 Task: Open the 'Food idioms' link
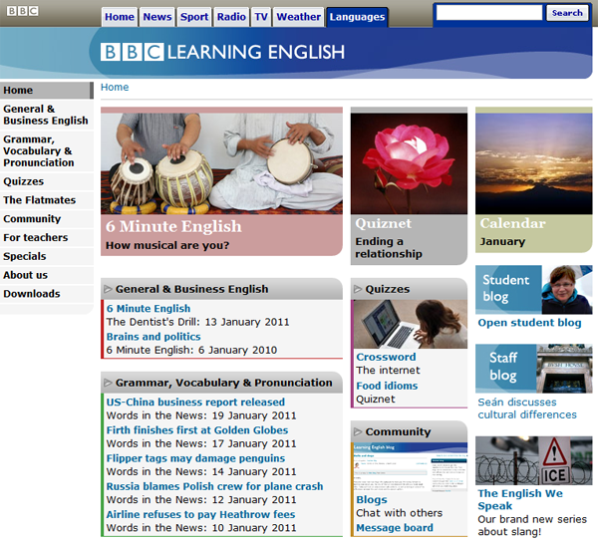[387, 386]
